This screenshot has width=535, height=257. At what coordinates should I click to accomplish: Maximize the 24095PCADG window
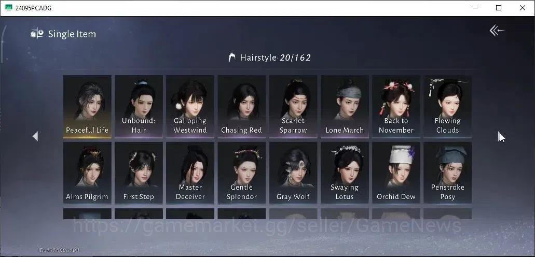coord(499,8)
